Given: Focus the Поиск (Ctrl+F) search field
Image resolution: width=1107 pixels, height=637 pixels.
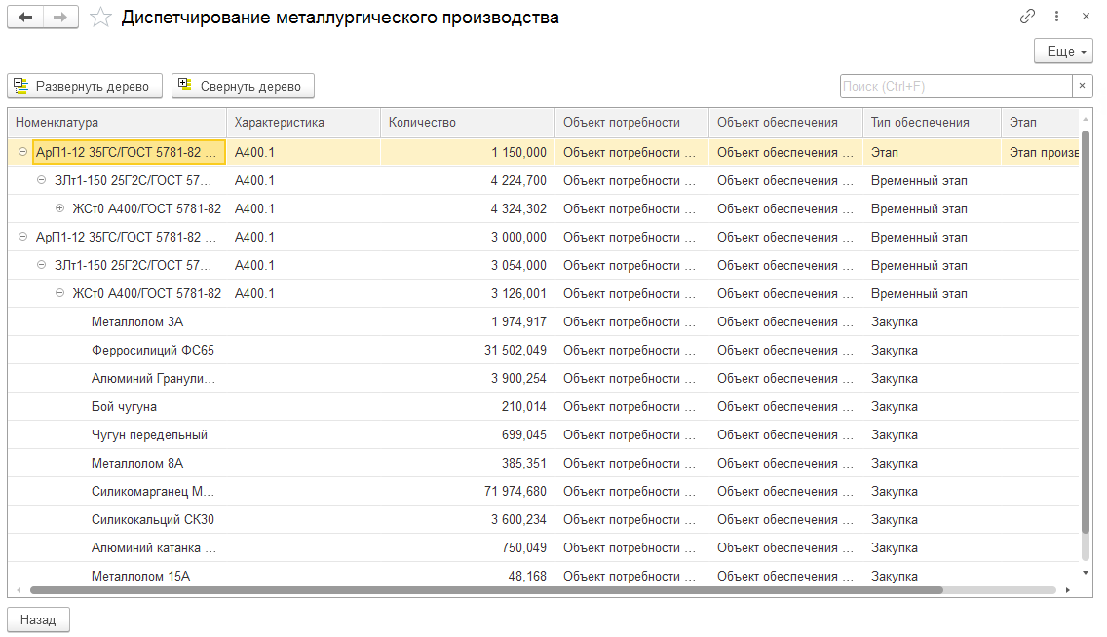Looking at the screenshot, I should click(956, 86).
